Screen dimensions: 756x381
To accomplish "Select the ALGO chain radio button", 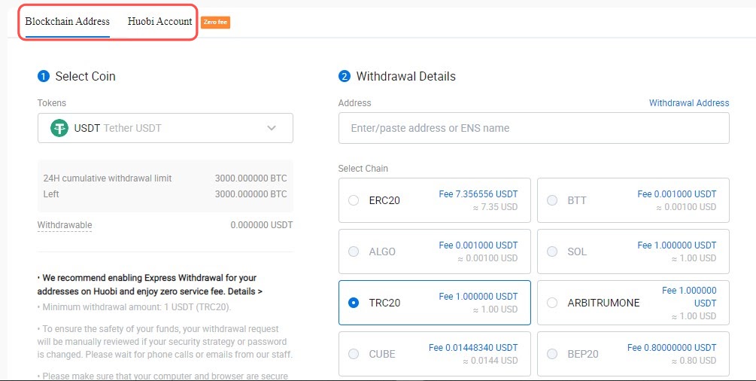I will point(354,251).
